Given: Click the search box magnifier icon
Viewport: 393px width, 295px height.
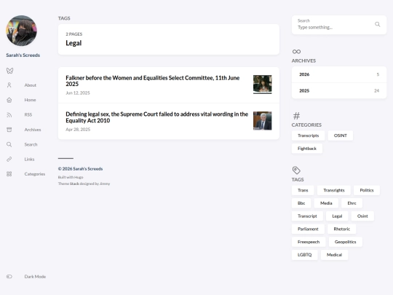Looking at the screenshot, I should tap(377, 24).
